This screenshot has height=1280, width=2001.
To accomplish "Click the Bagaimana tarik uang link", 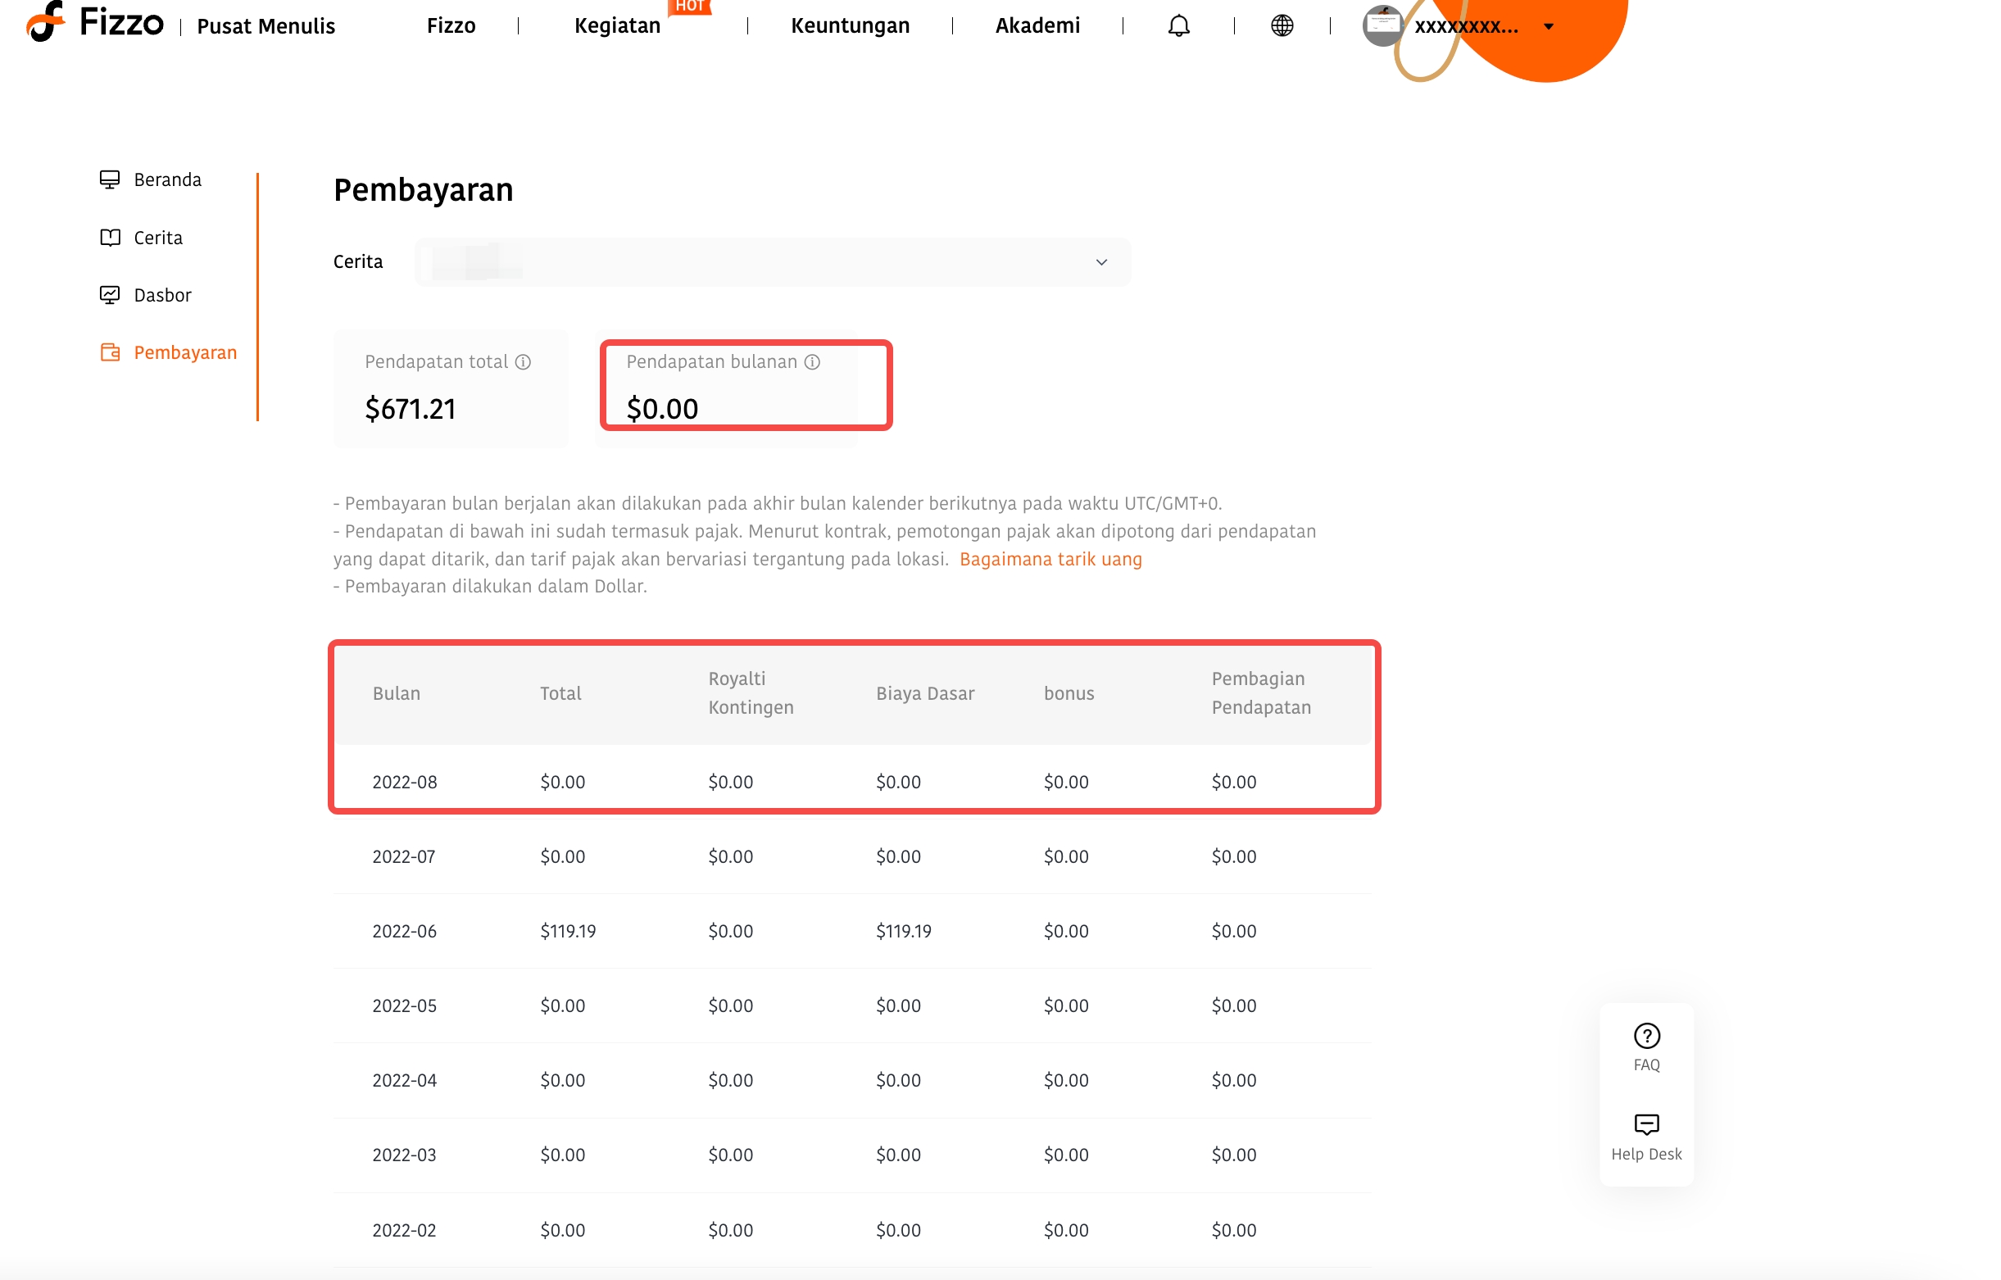I will (x=1050, y=559).
